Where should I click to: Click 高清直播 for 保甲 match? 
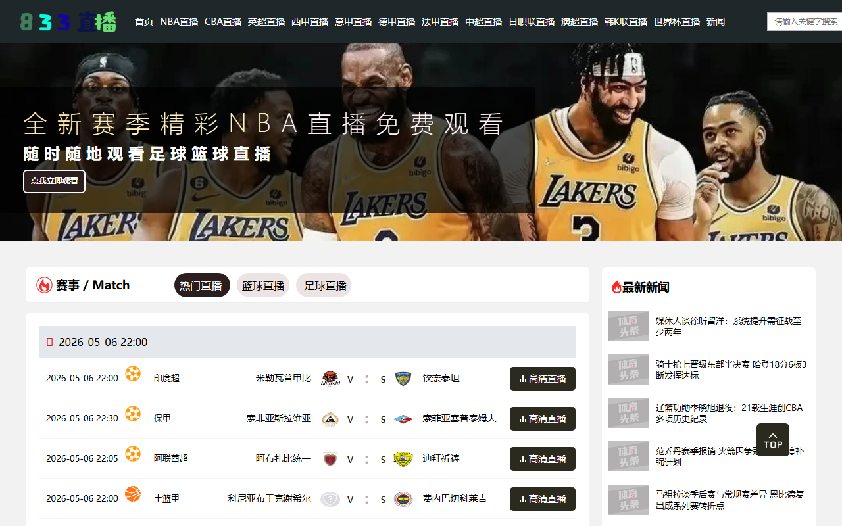[x=543, y=419]
